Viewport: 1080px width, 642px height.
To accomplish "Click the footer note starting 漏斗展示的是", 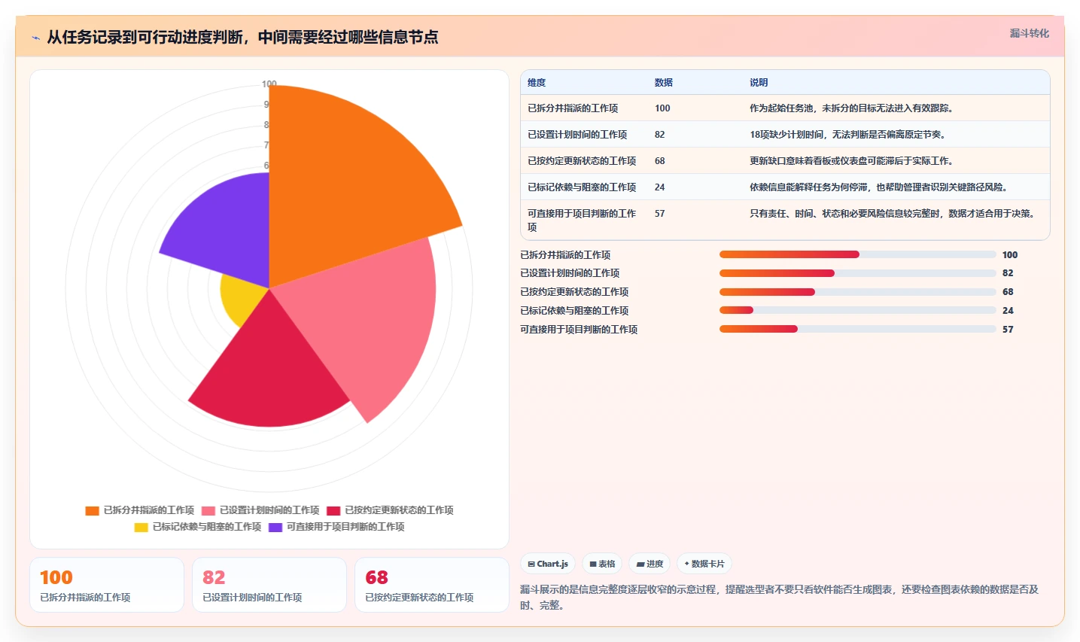I will (780, 597).
